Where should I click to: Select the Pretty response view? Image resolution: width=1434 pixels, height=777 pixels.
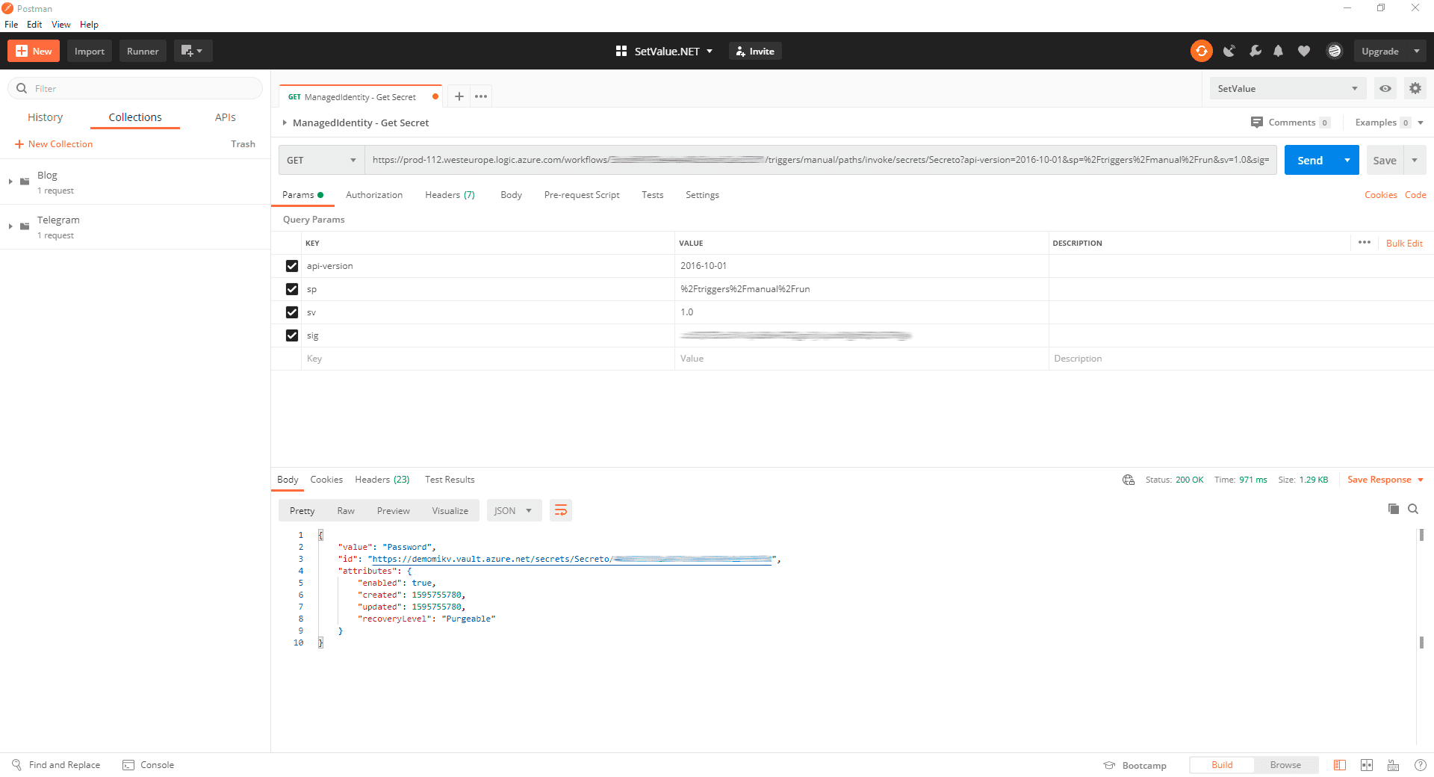[x=302, y=510]
